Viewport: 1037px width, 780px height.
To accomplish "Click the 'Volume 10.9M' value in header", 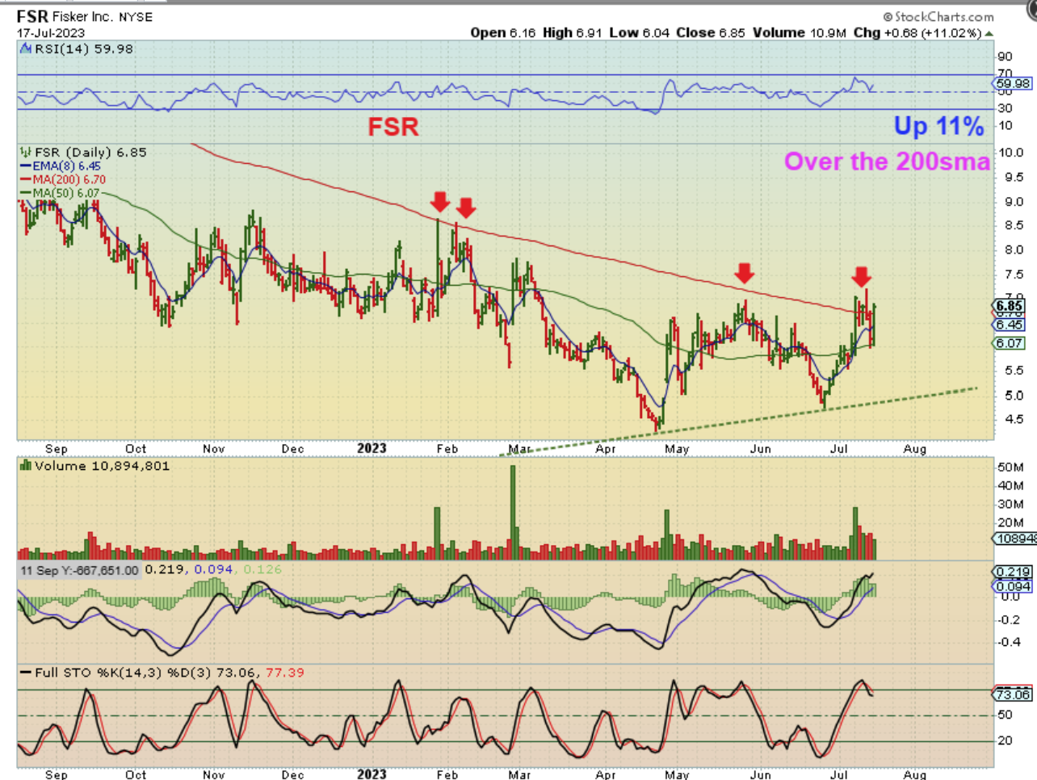I will click(800, 33).
